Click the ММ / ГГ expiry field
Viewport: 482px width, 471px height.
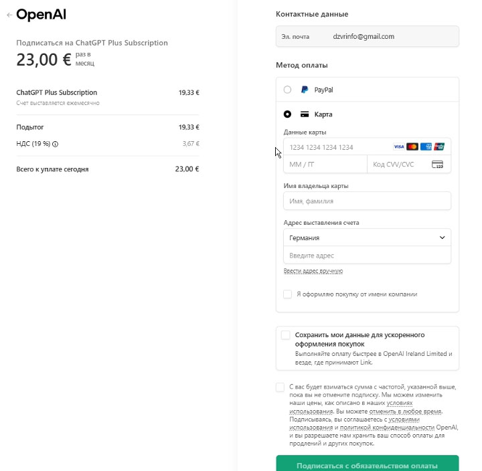click(325, 165)
